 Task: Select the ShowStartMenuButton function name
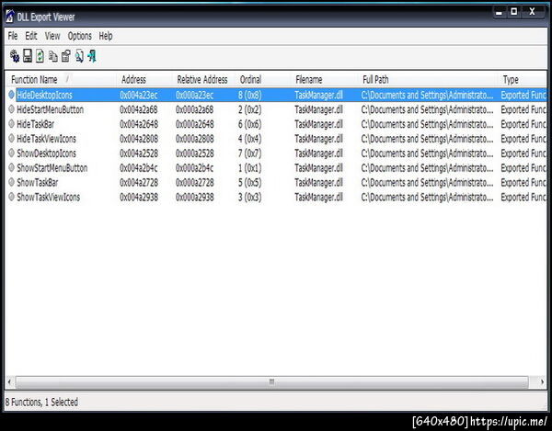(x=52, y=168)
